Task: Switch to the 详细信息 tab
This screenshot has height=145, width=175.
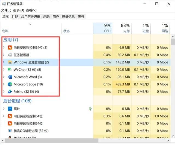Action: (68, 17)
